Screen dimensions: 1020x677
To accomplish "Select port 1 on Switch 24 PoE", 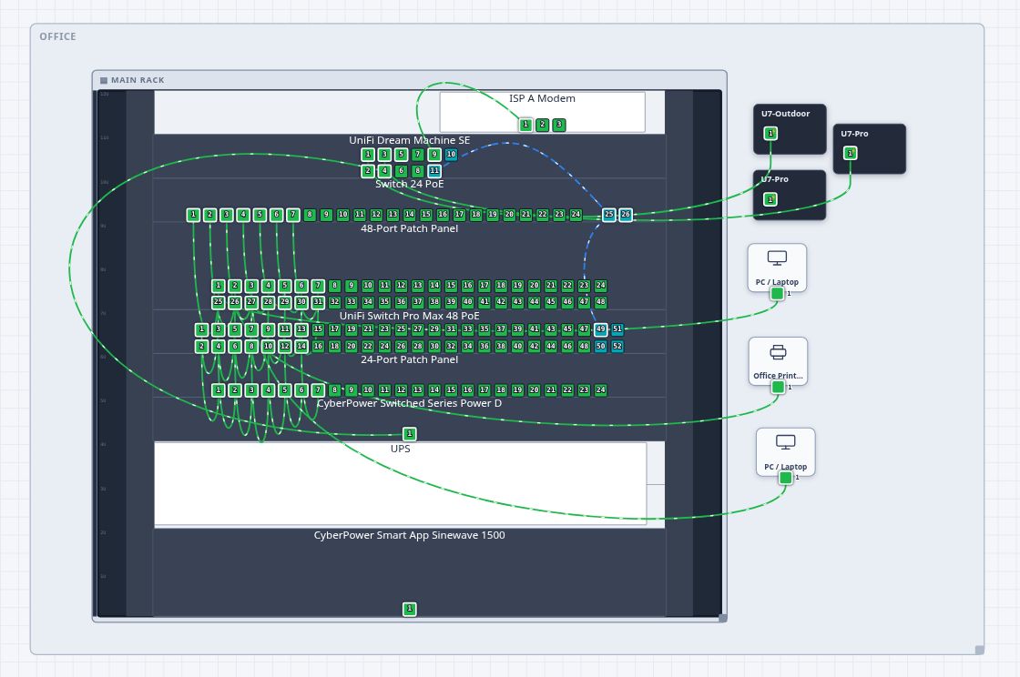I will click(193, 215).
